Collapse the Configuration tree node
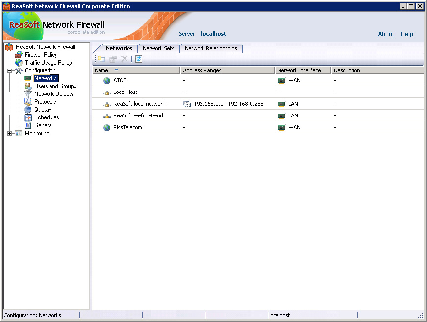The image size is (427, 322). (9, 70)
